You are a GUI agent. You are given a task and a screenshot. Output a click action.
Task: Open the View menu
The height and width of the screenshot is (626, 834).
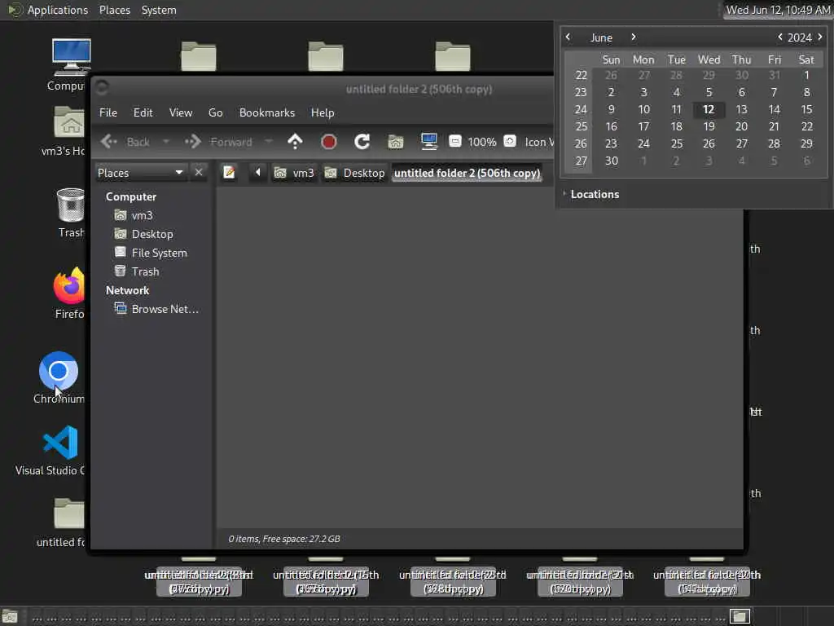coord(181,112)
